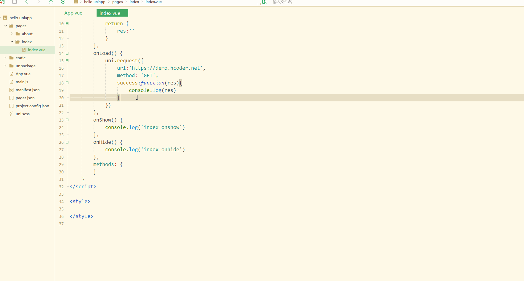The width and height of the screenshot is (524, 281).
Task: Open manifest.json file
Action: coord(27,90)
